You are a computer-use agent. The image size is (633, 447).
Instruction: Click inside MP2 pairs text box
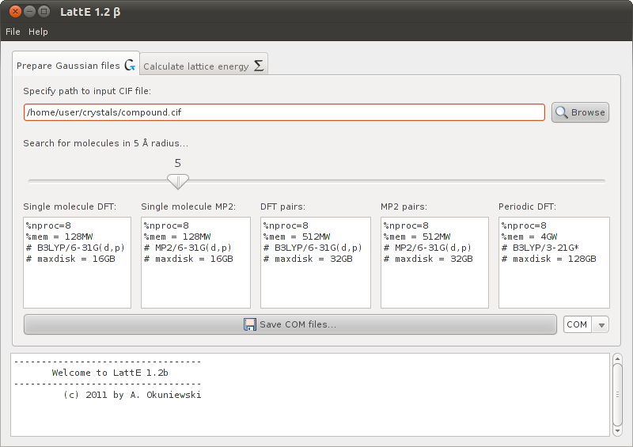point(434,263)
